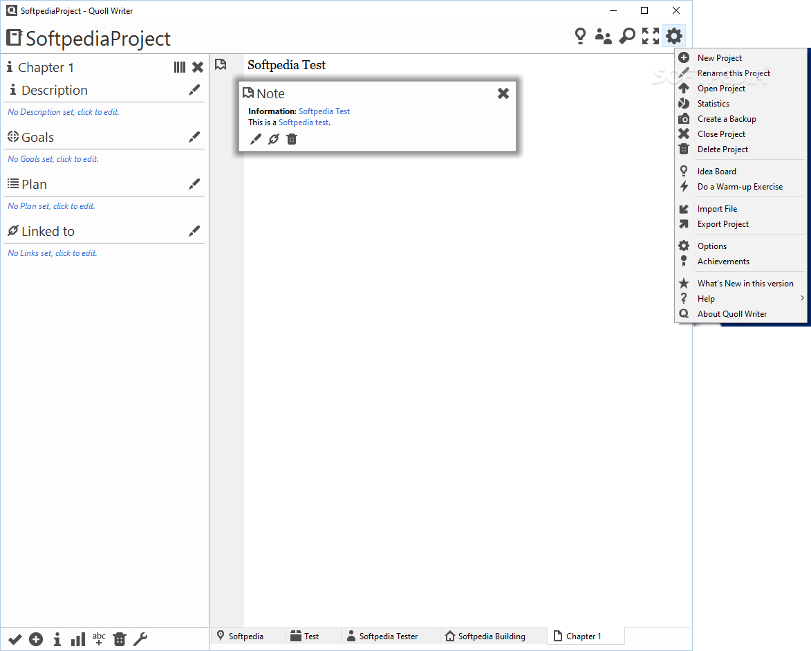Toggle the project settings gear icon

674,36
